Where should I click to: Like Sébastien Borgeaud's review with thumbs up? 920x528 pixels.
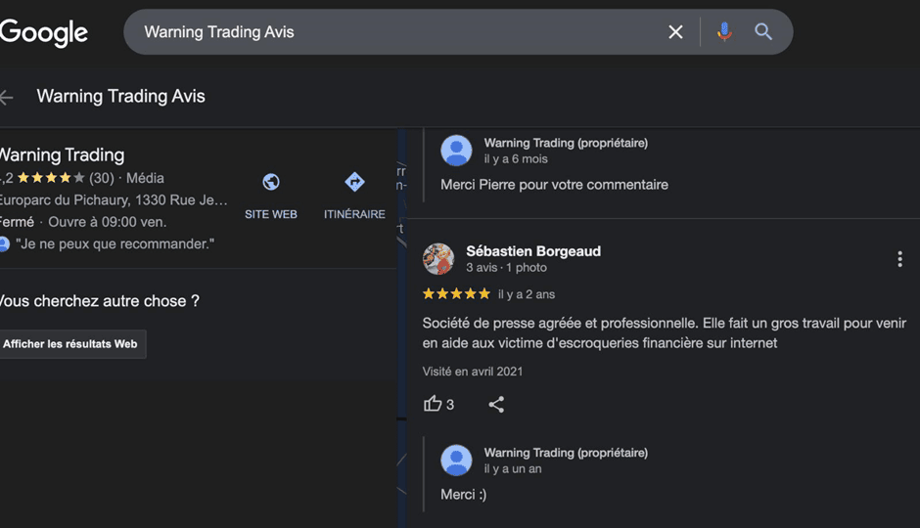tap(433, 404)
